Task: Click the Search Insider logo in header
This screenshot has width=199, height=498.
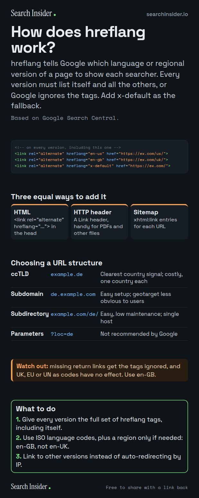Action: click(x=33, y=13)
